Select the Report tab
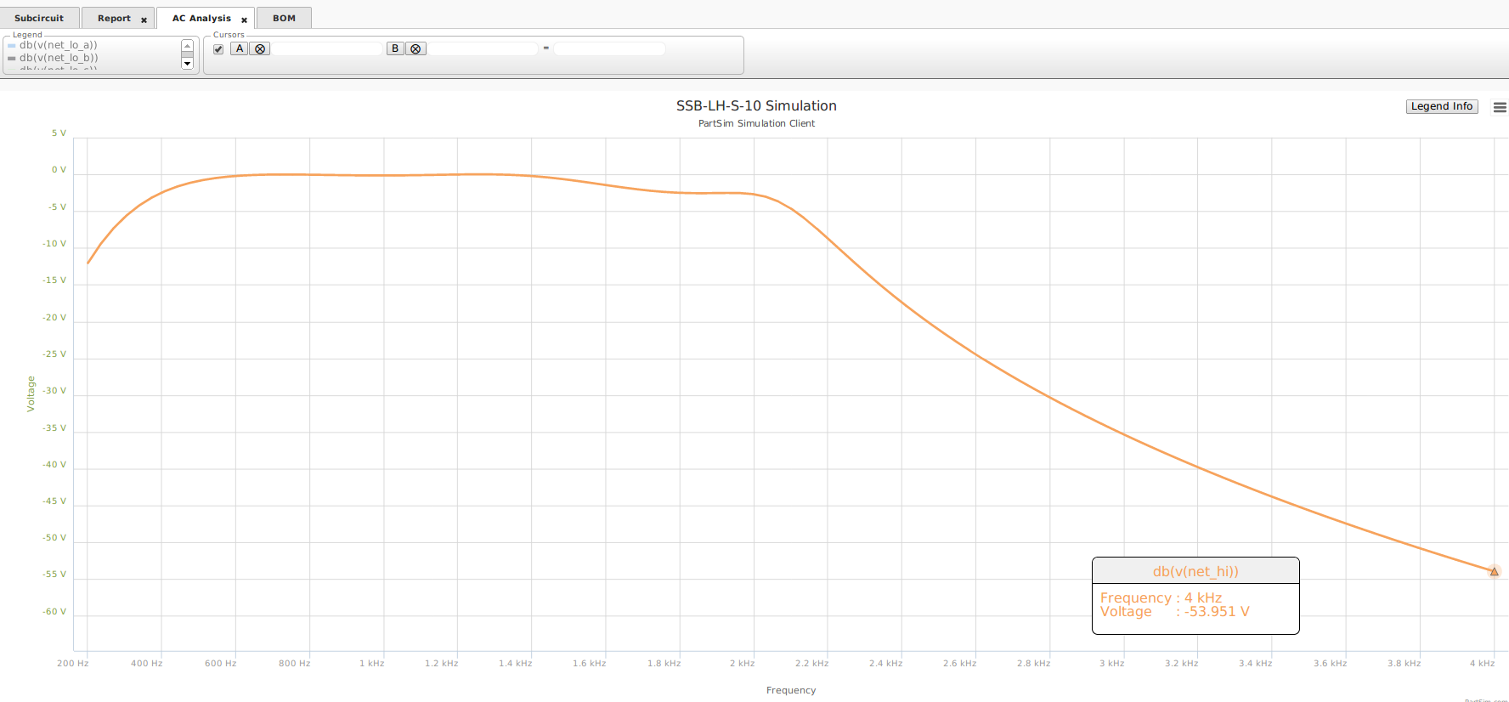 [114, 18]
